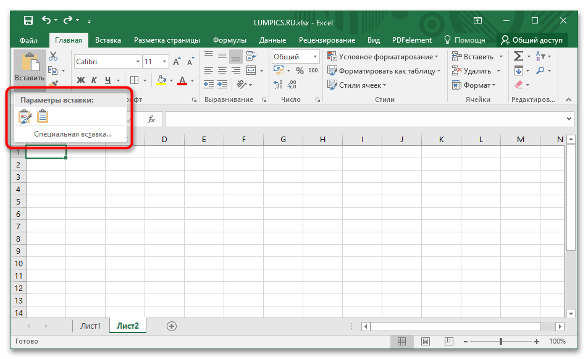
Task: Expand Стили ячеек gallery
Action: (x=356, y=85)
